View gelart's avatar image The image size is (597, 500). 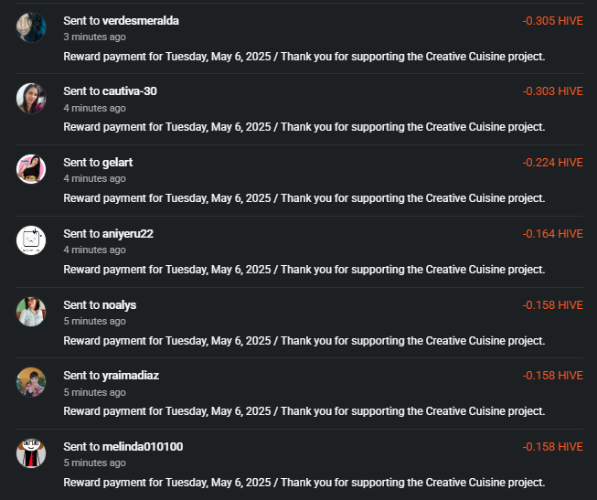(x=31, y=169)
